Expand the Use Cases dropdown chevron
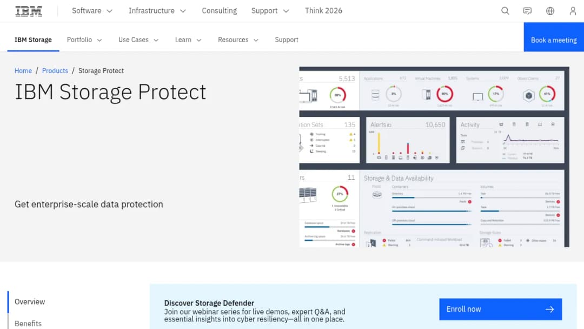 (x=156, y=40)
